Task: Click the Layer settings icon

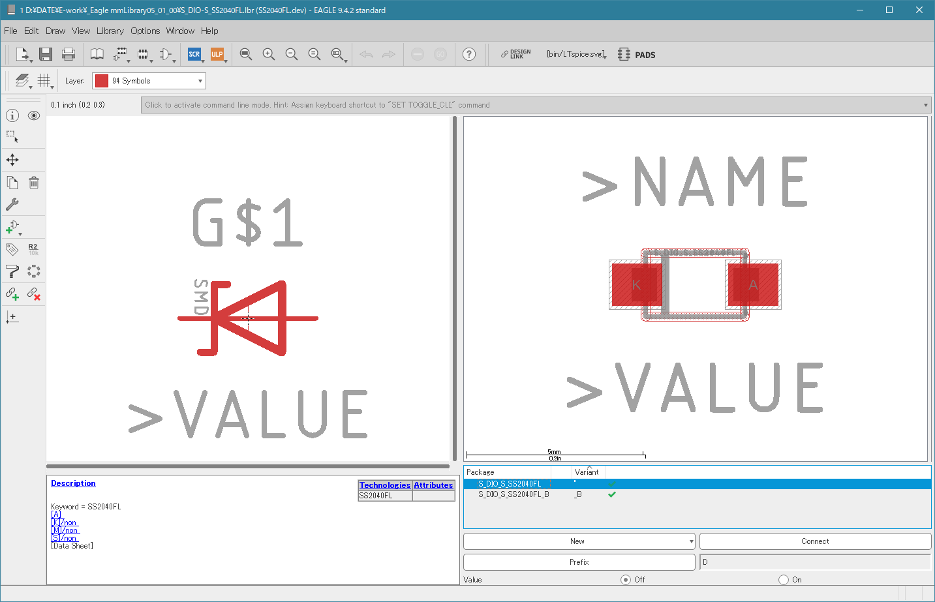Action: click(x=23, y=81)
